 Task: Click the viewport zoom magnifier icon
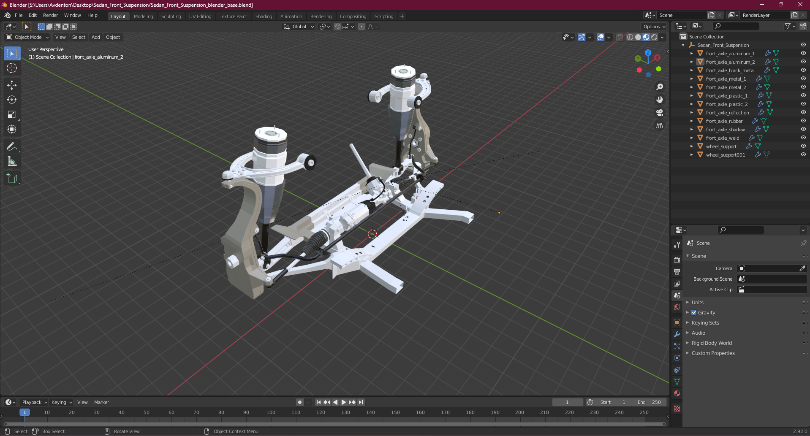click(660, 87)
